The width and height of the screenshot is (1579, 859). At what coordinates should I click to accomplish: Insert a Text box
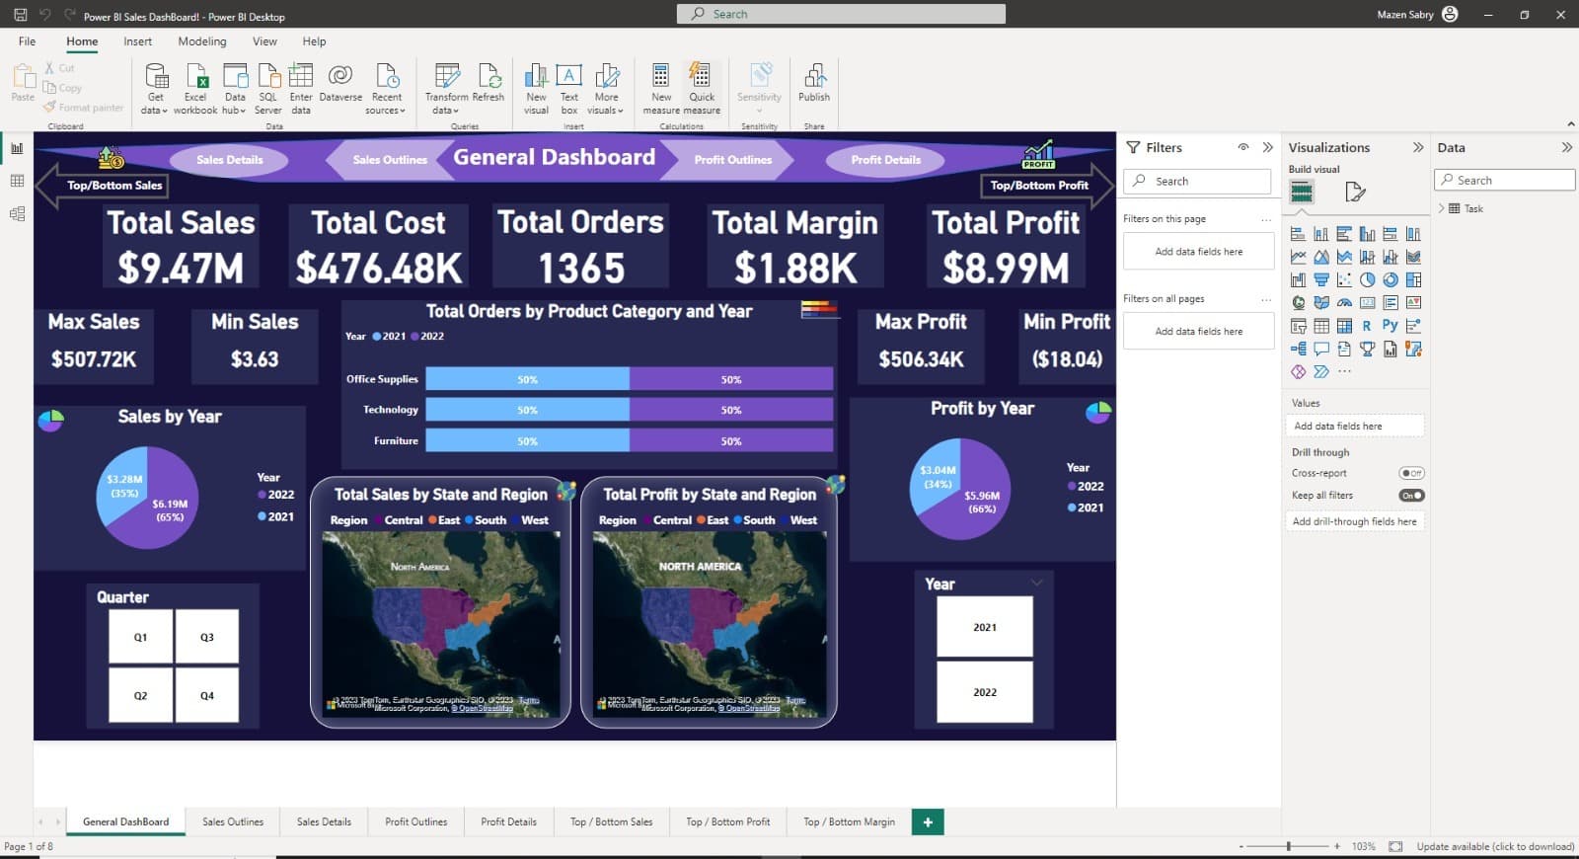pos(569,89)
